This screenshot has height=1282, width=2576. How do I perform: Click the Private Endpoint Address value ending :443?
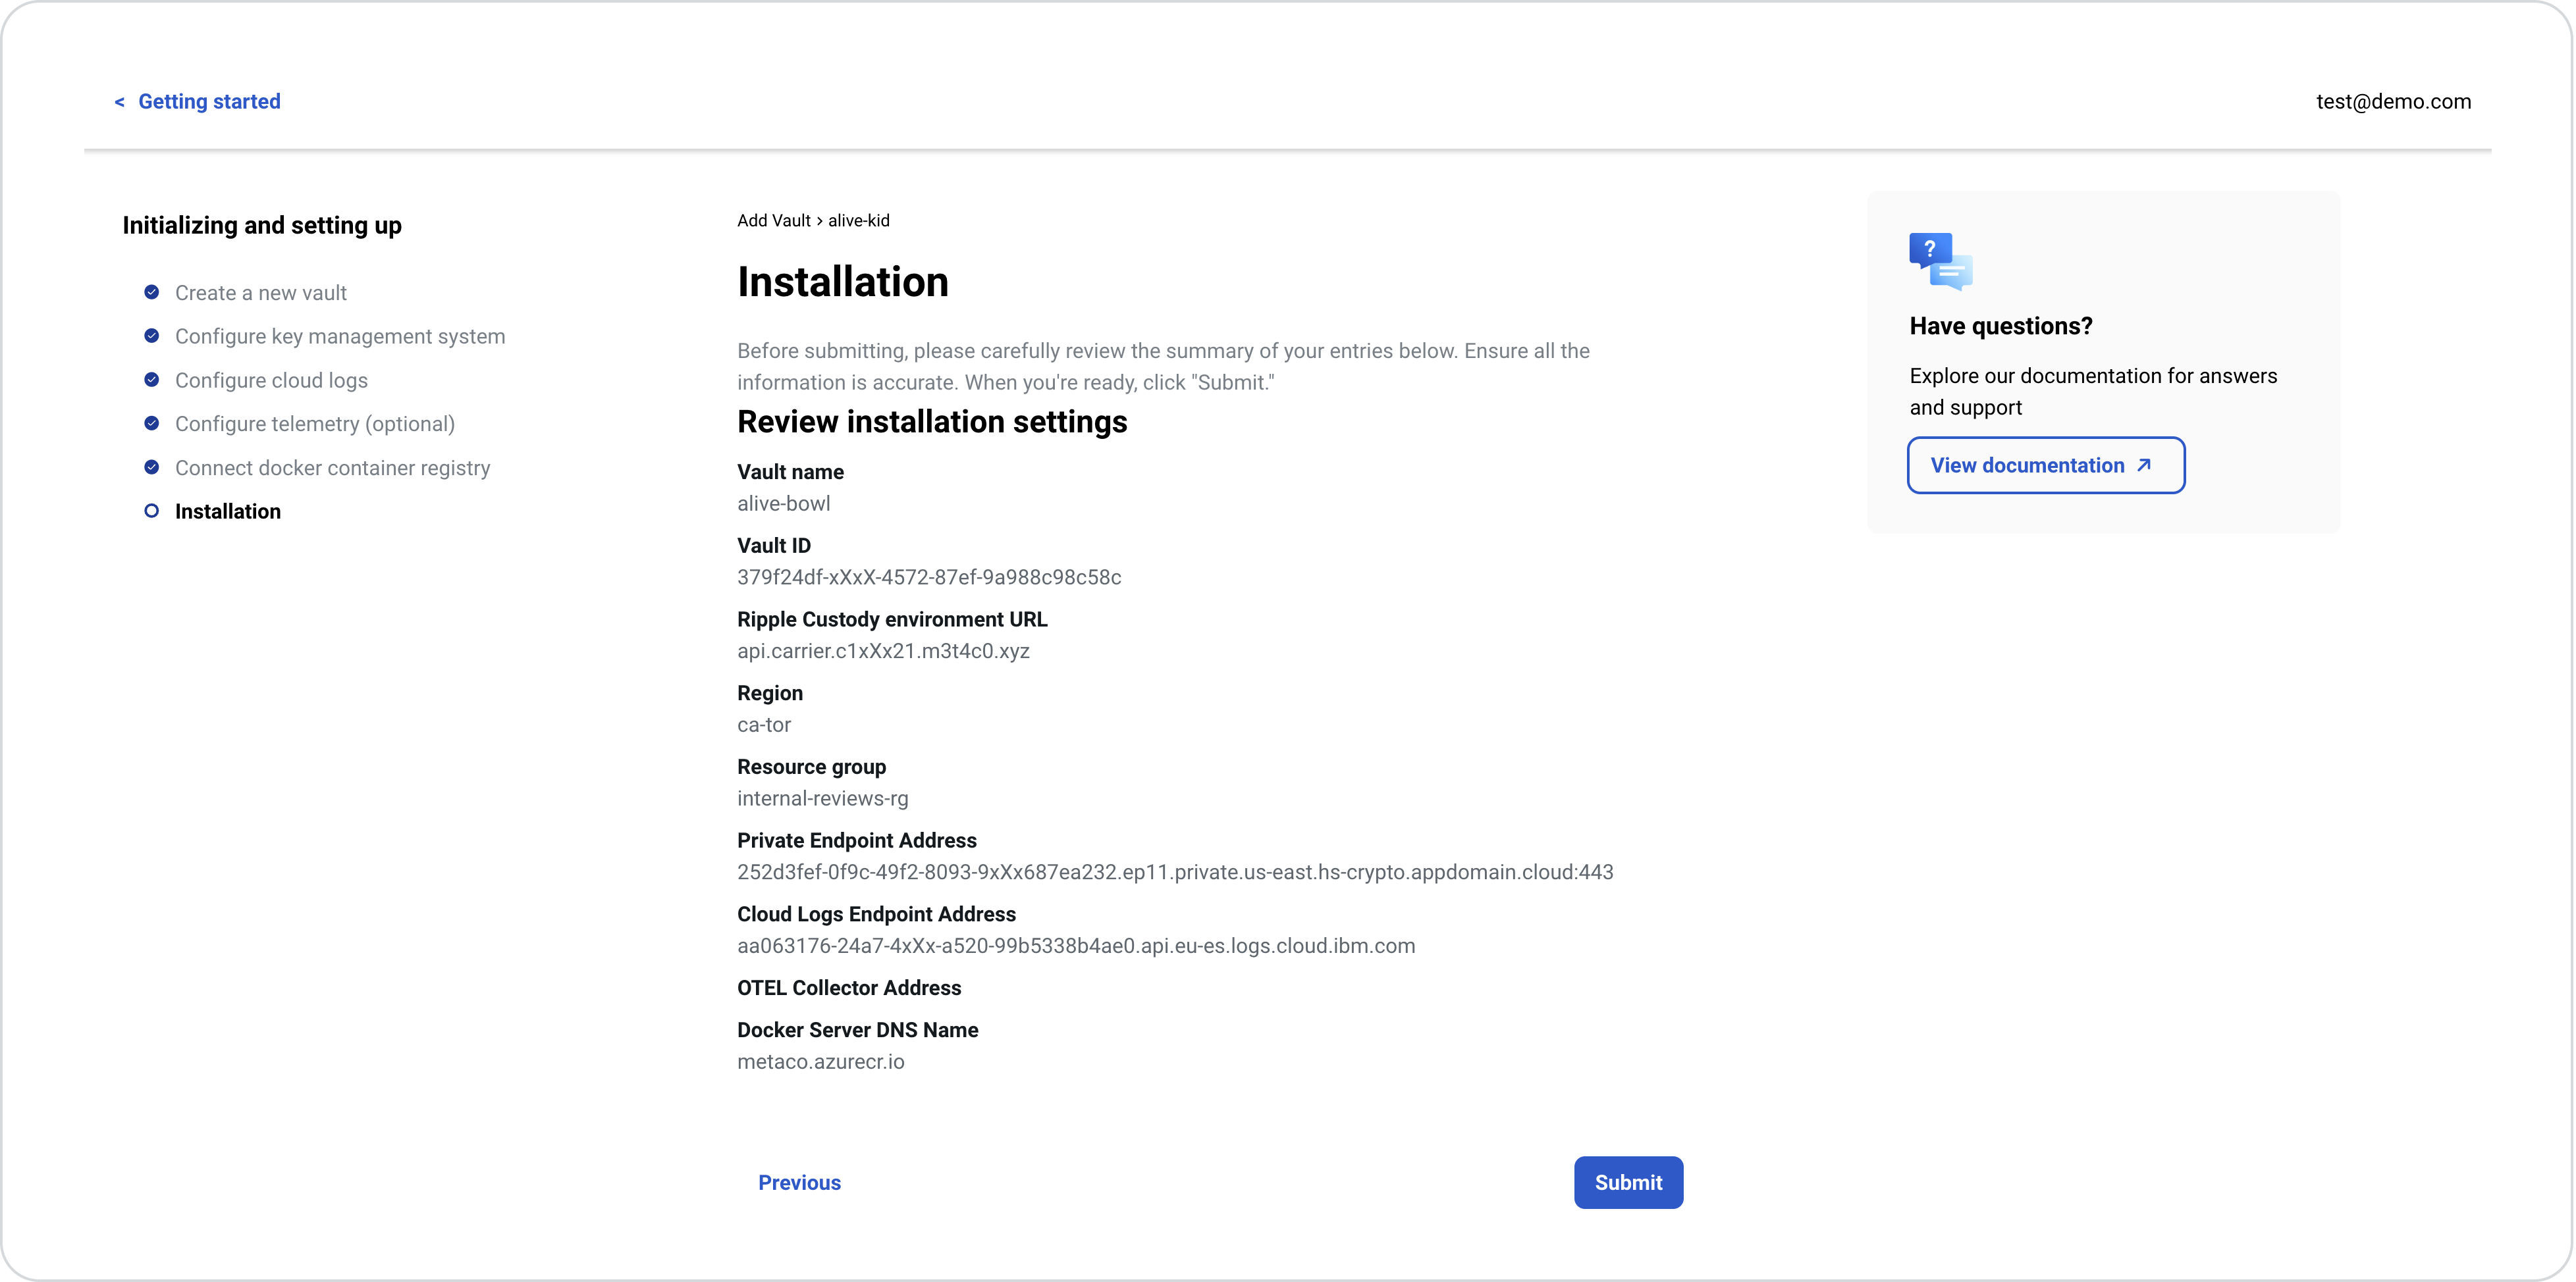pos(1175,872)
